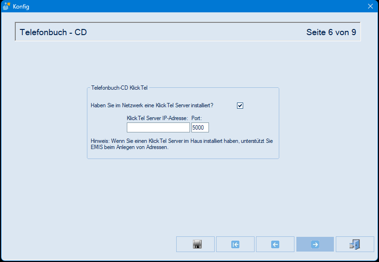Click the 'Telefonbuch-CD KlickTel' group label
Image resolution: width=379 pixels, height=262 pixels.
click(x=119, y=88)
